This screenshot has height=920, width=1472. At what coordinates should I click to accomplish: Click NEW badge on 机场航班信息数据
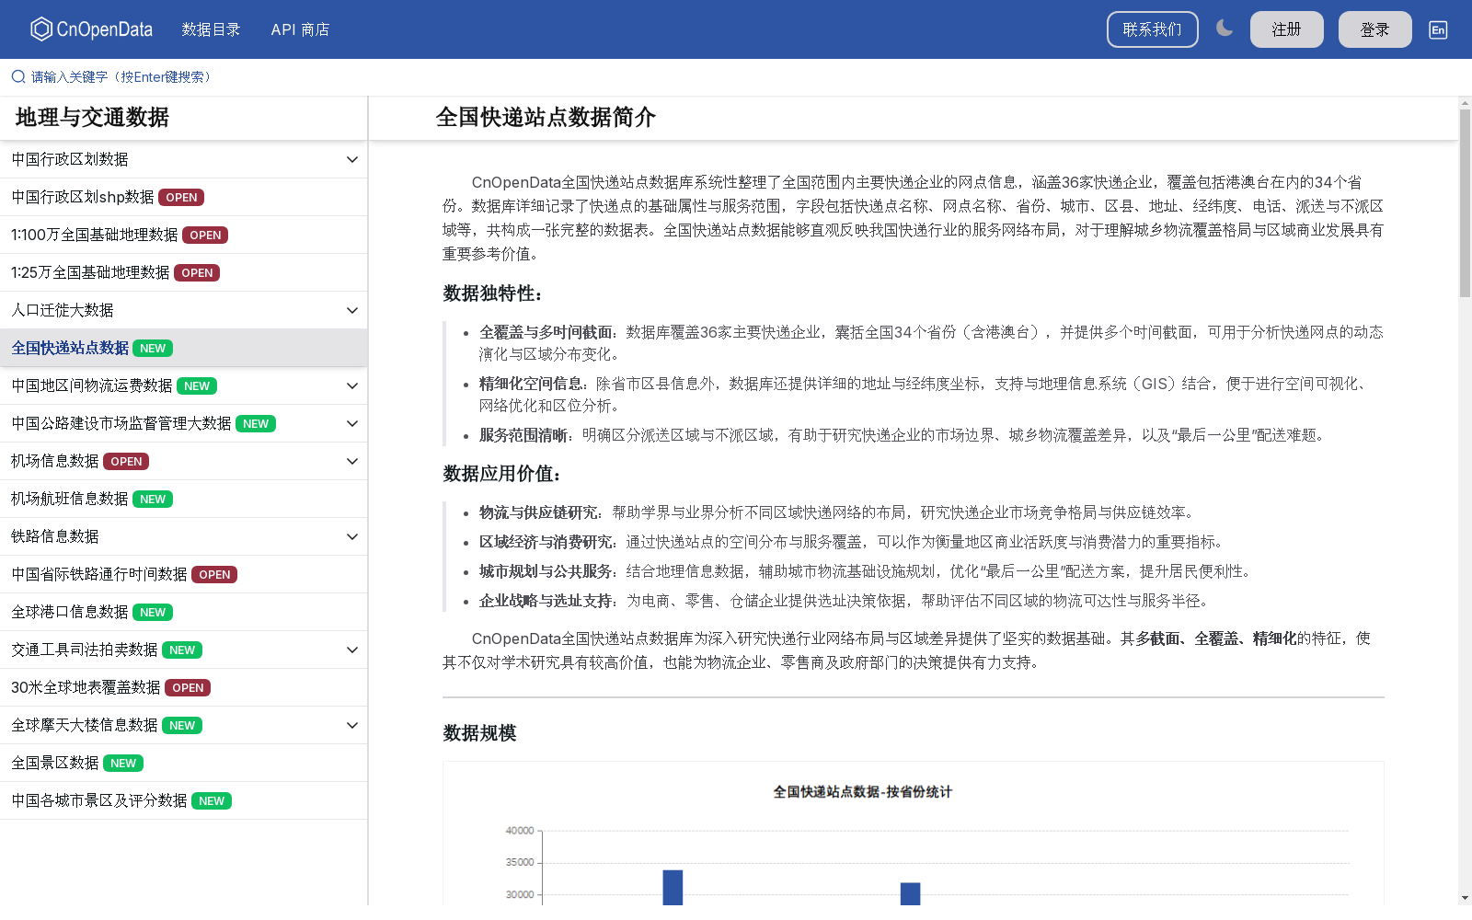153,499
